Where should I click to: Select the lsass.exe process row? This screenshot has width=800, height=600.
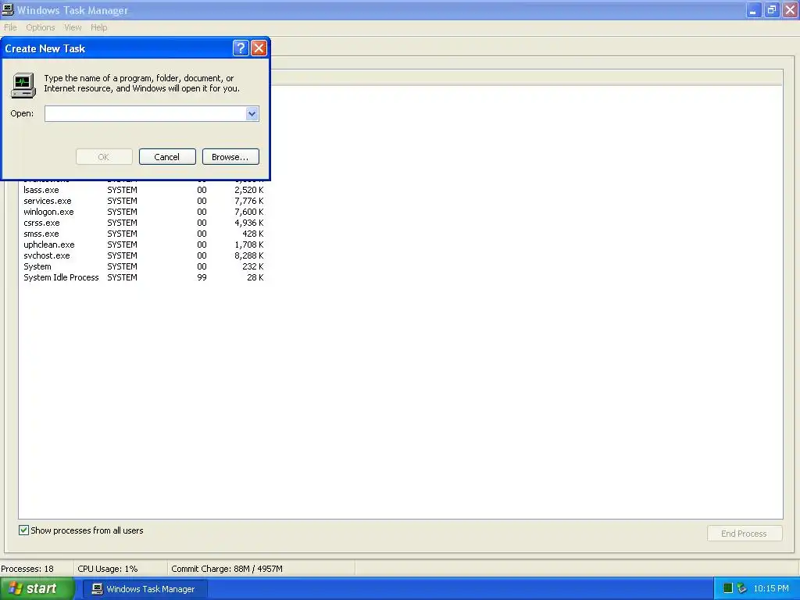click(144, 190)
